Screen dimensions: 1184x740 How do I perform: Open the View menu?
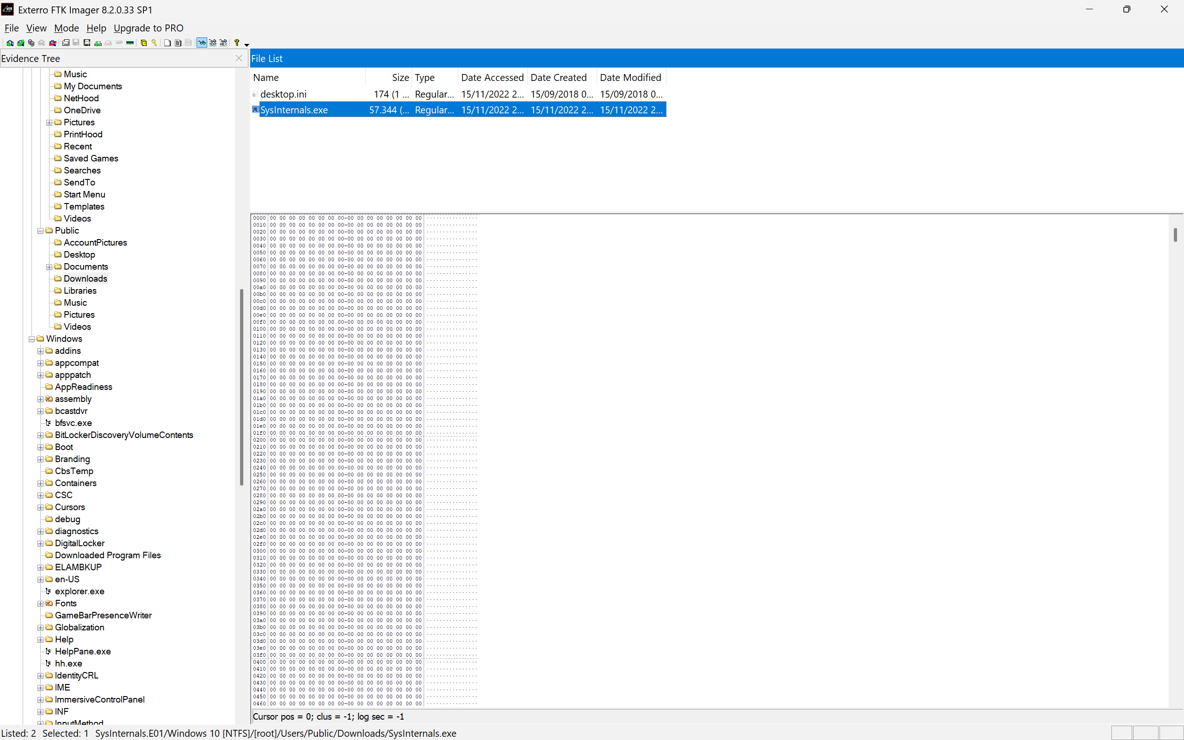pos(36,28)
